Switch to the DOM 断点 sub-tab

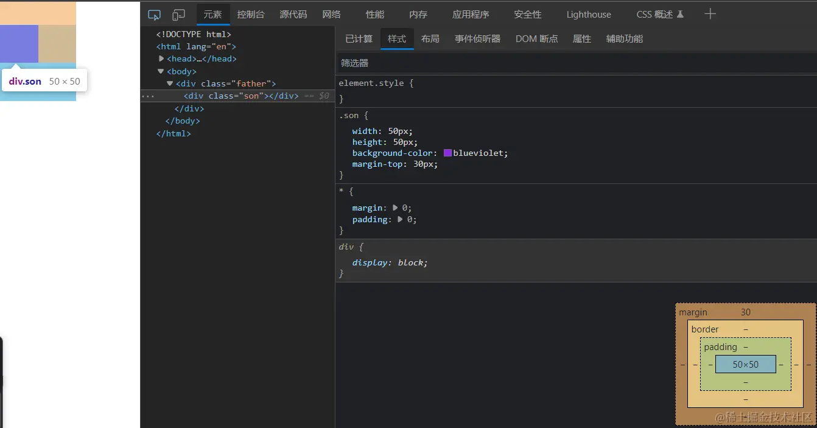click(536, 39)
